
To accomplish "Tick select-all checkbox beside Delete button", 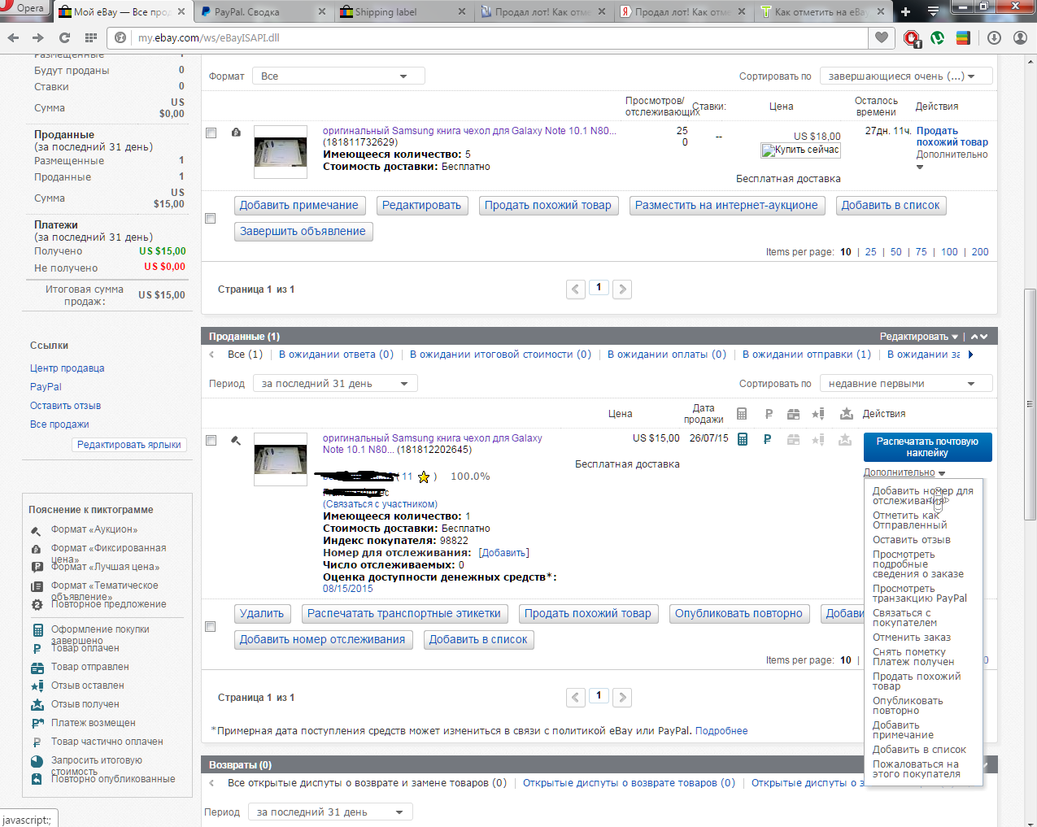I will (x=211, y=627).
